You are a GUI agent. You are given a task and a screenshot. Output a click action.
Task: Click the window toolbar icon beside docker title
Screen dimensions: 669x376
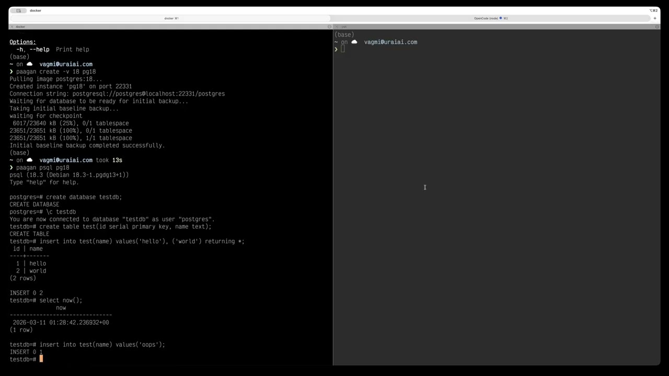point(18,10)
